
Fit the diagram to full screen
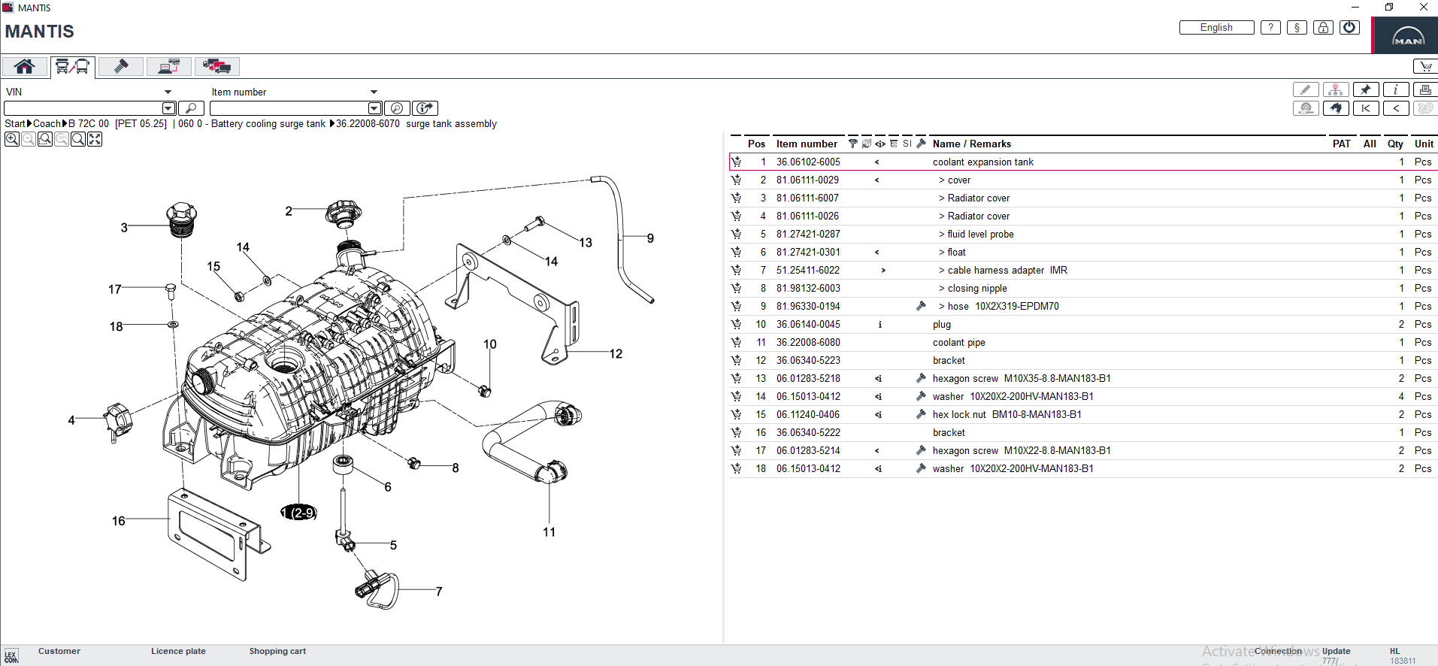coord(95,139)
